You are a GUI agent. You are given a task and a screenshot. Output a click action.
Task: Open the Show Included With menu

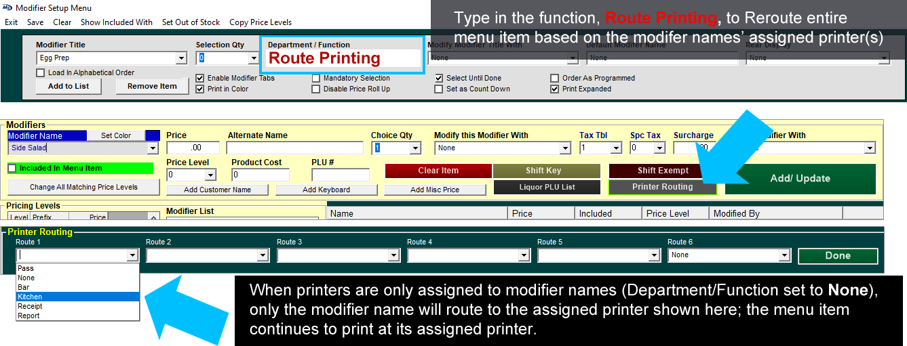click(x=117, y=22)
